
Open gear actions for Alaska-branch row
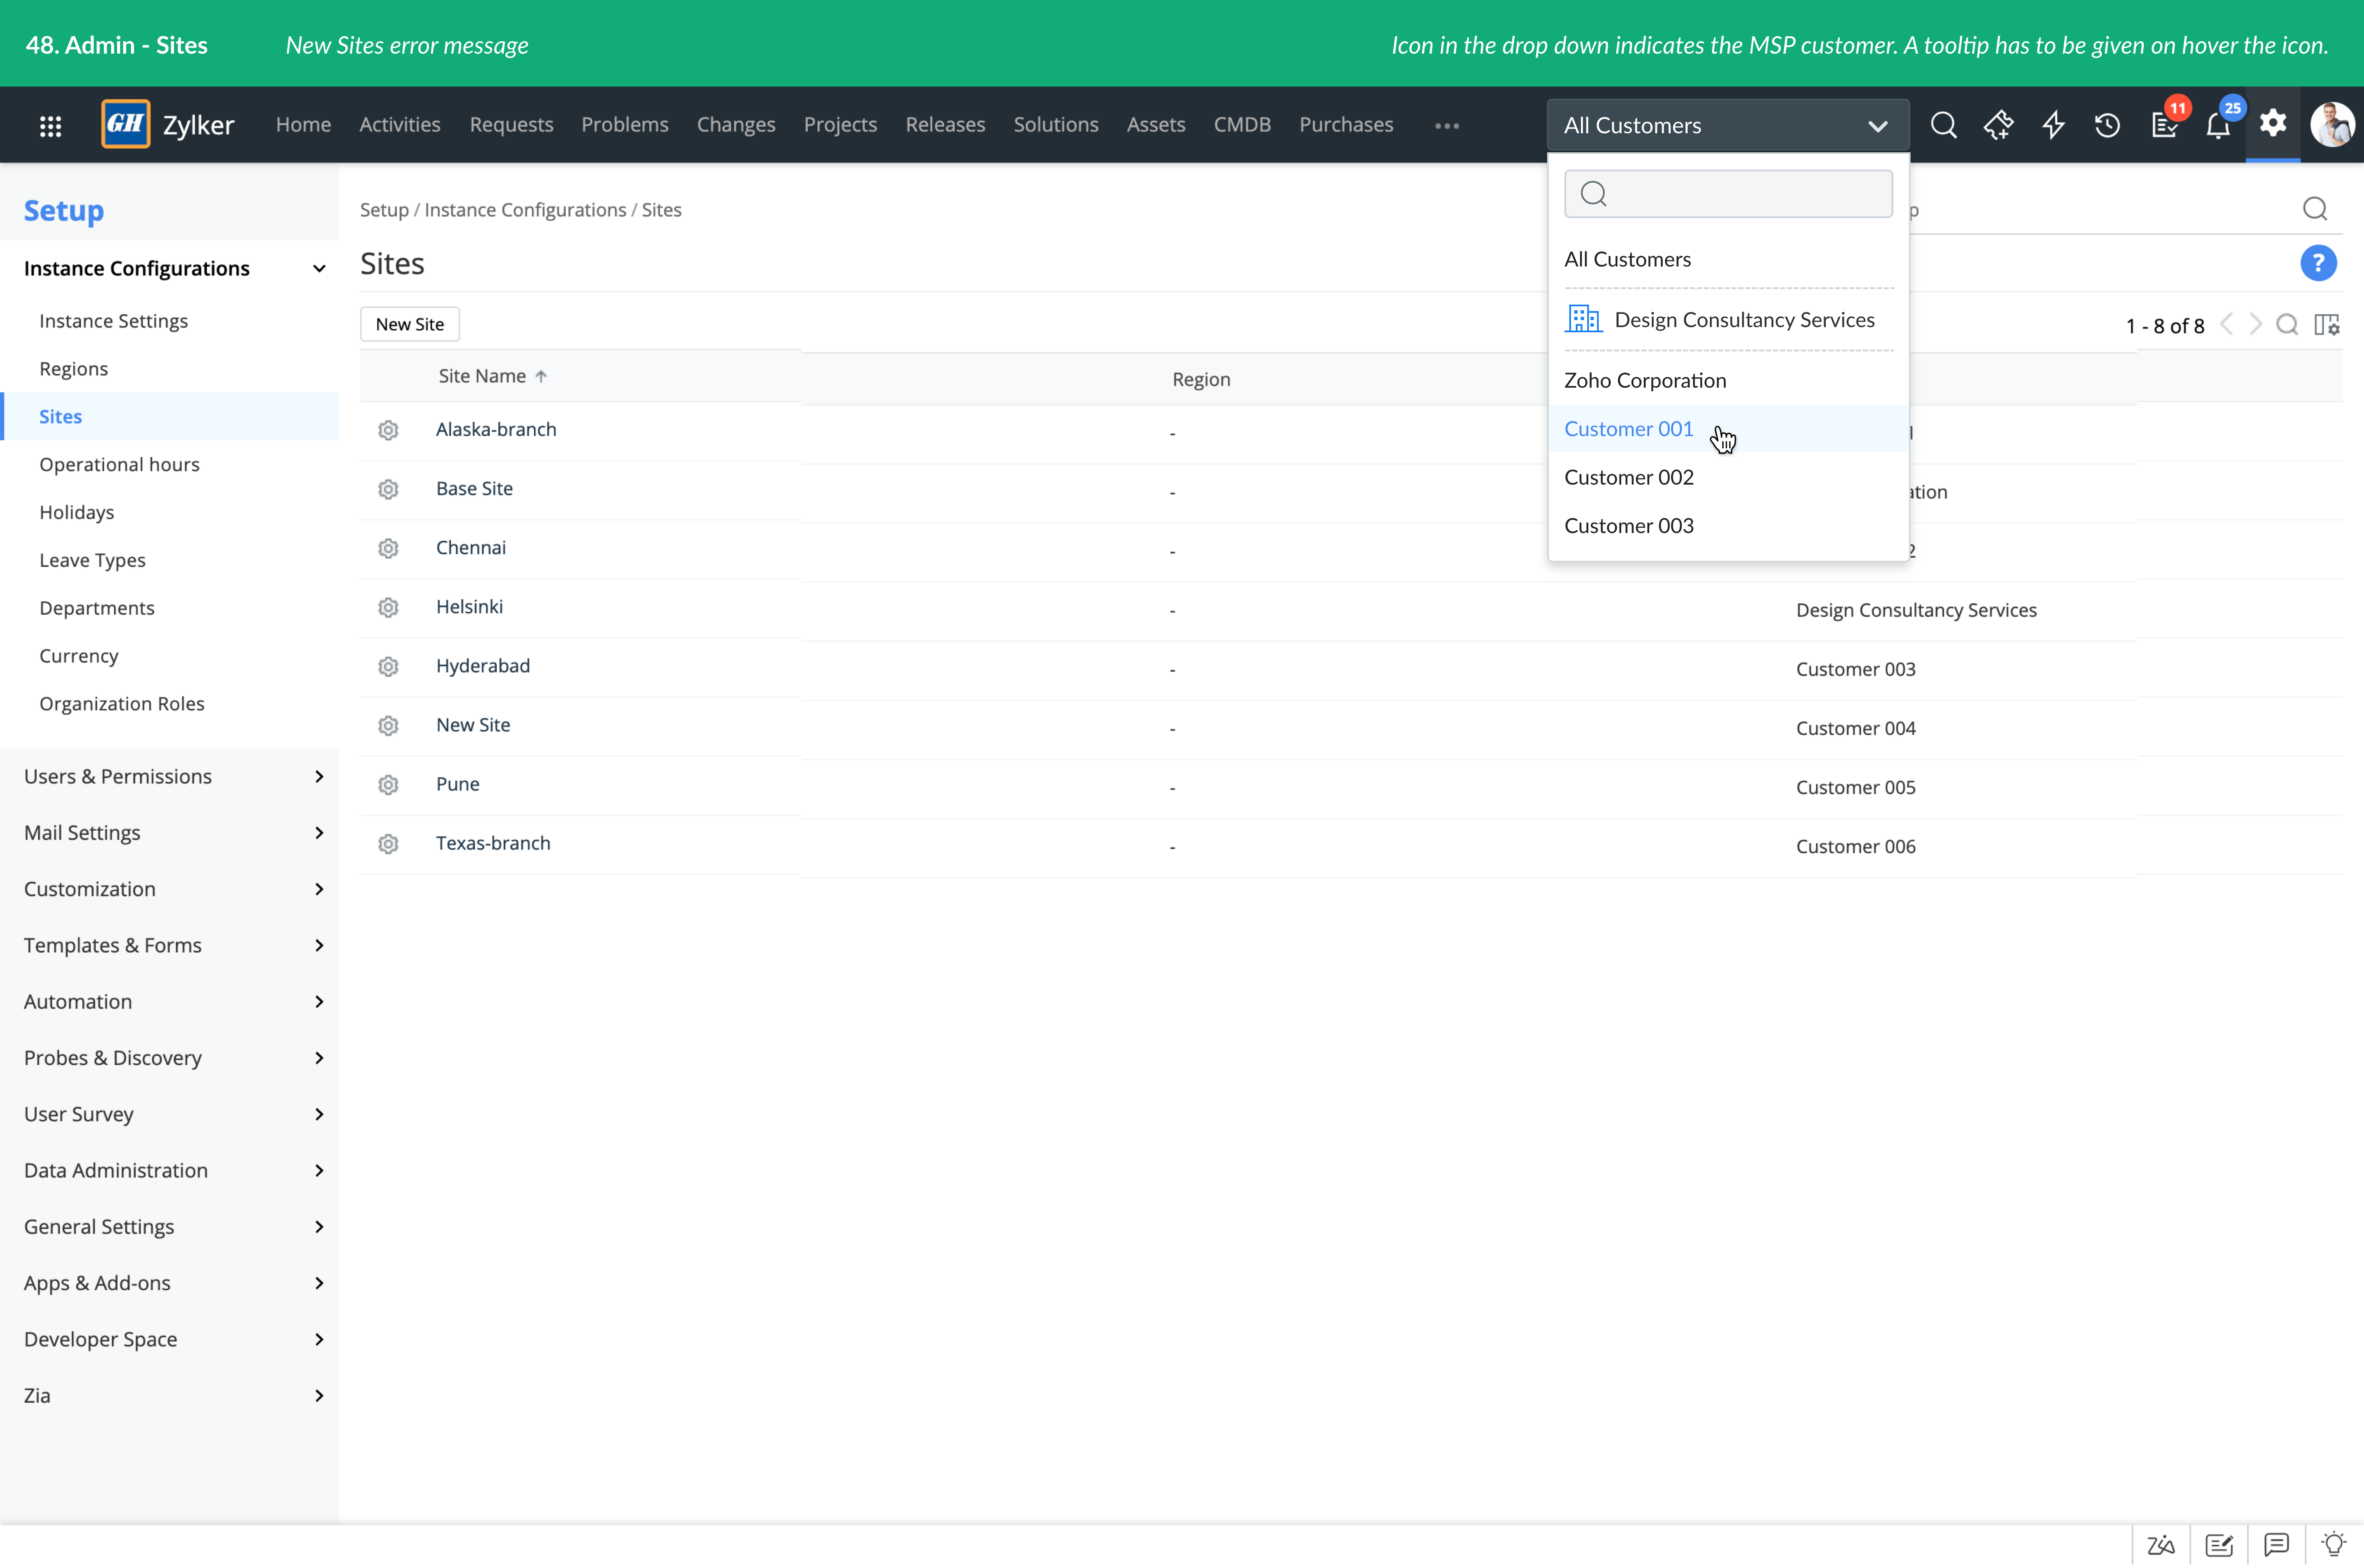[x=388, y=430]
